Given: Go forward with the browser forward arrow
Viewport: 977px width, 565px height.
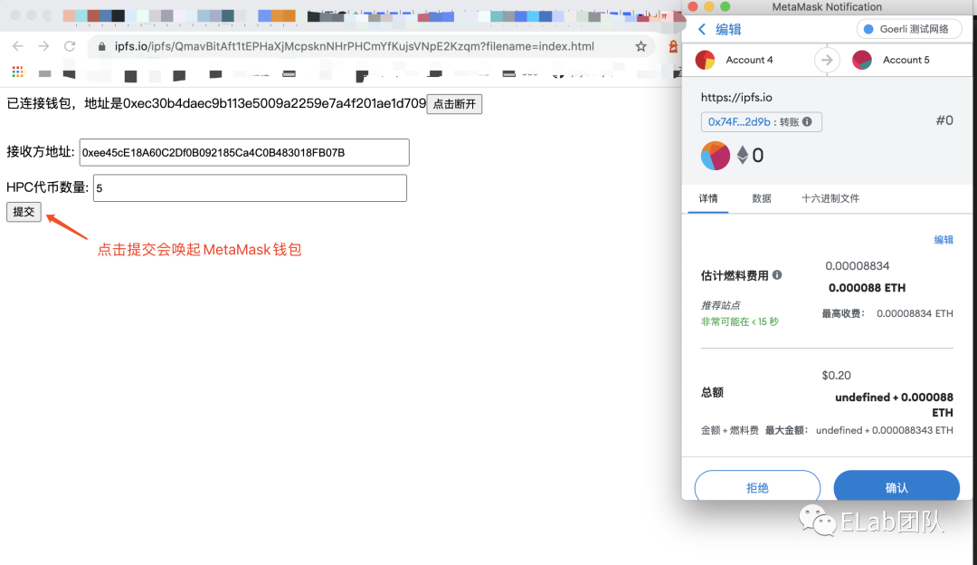Looking at the screenshot, I should tap(43, 46).
